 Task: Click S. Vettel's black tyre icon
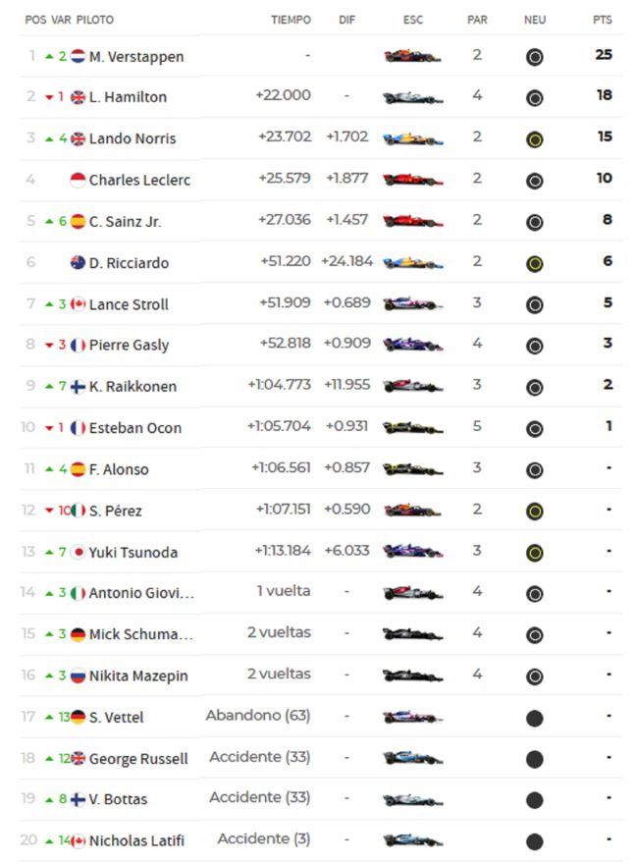[534, 718]
